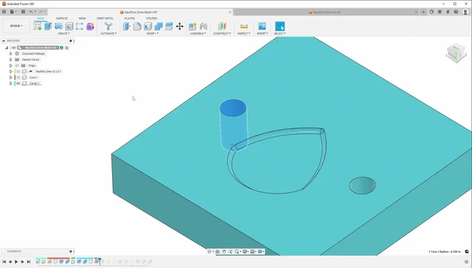
Task: Select the Shell tool
Action: pos(148,26)
